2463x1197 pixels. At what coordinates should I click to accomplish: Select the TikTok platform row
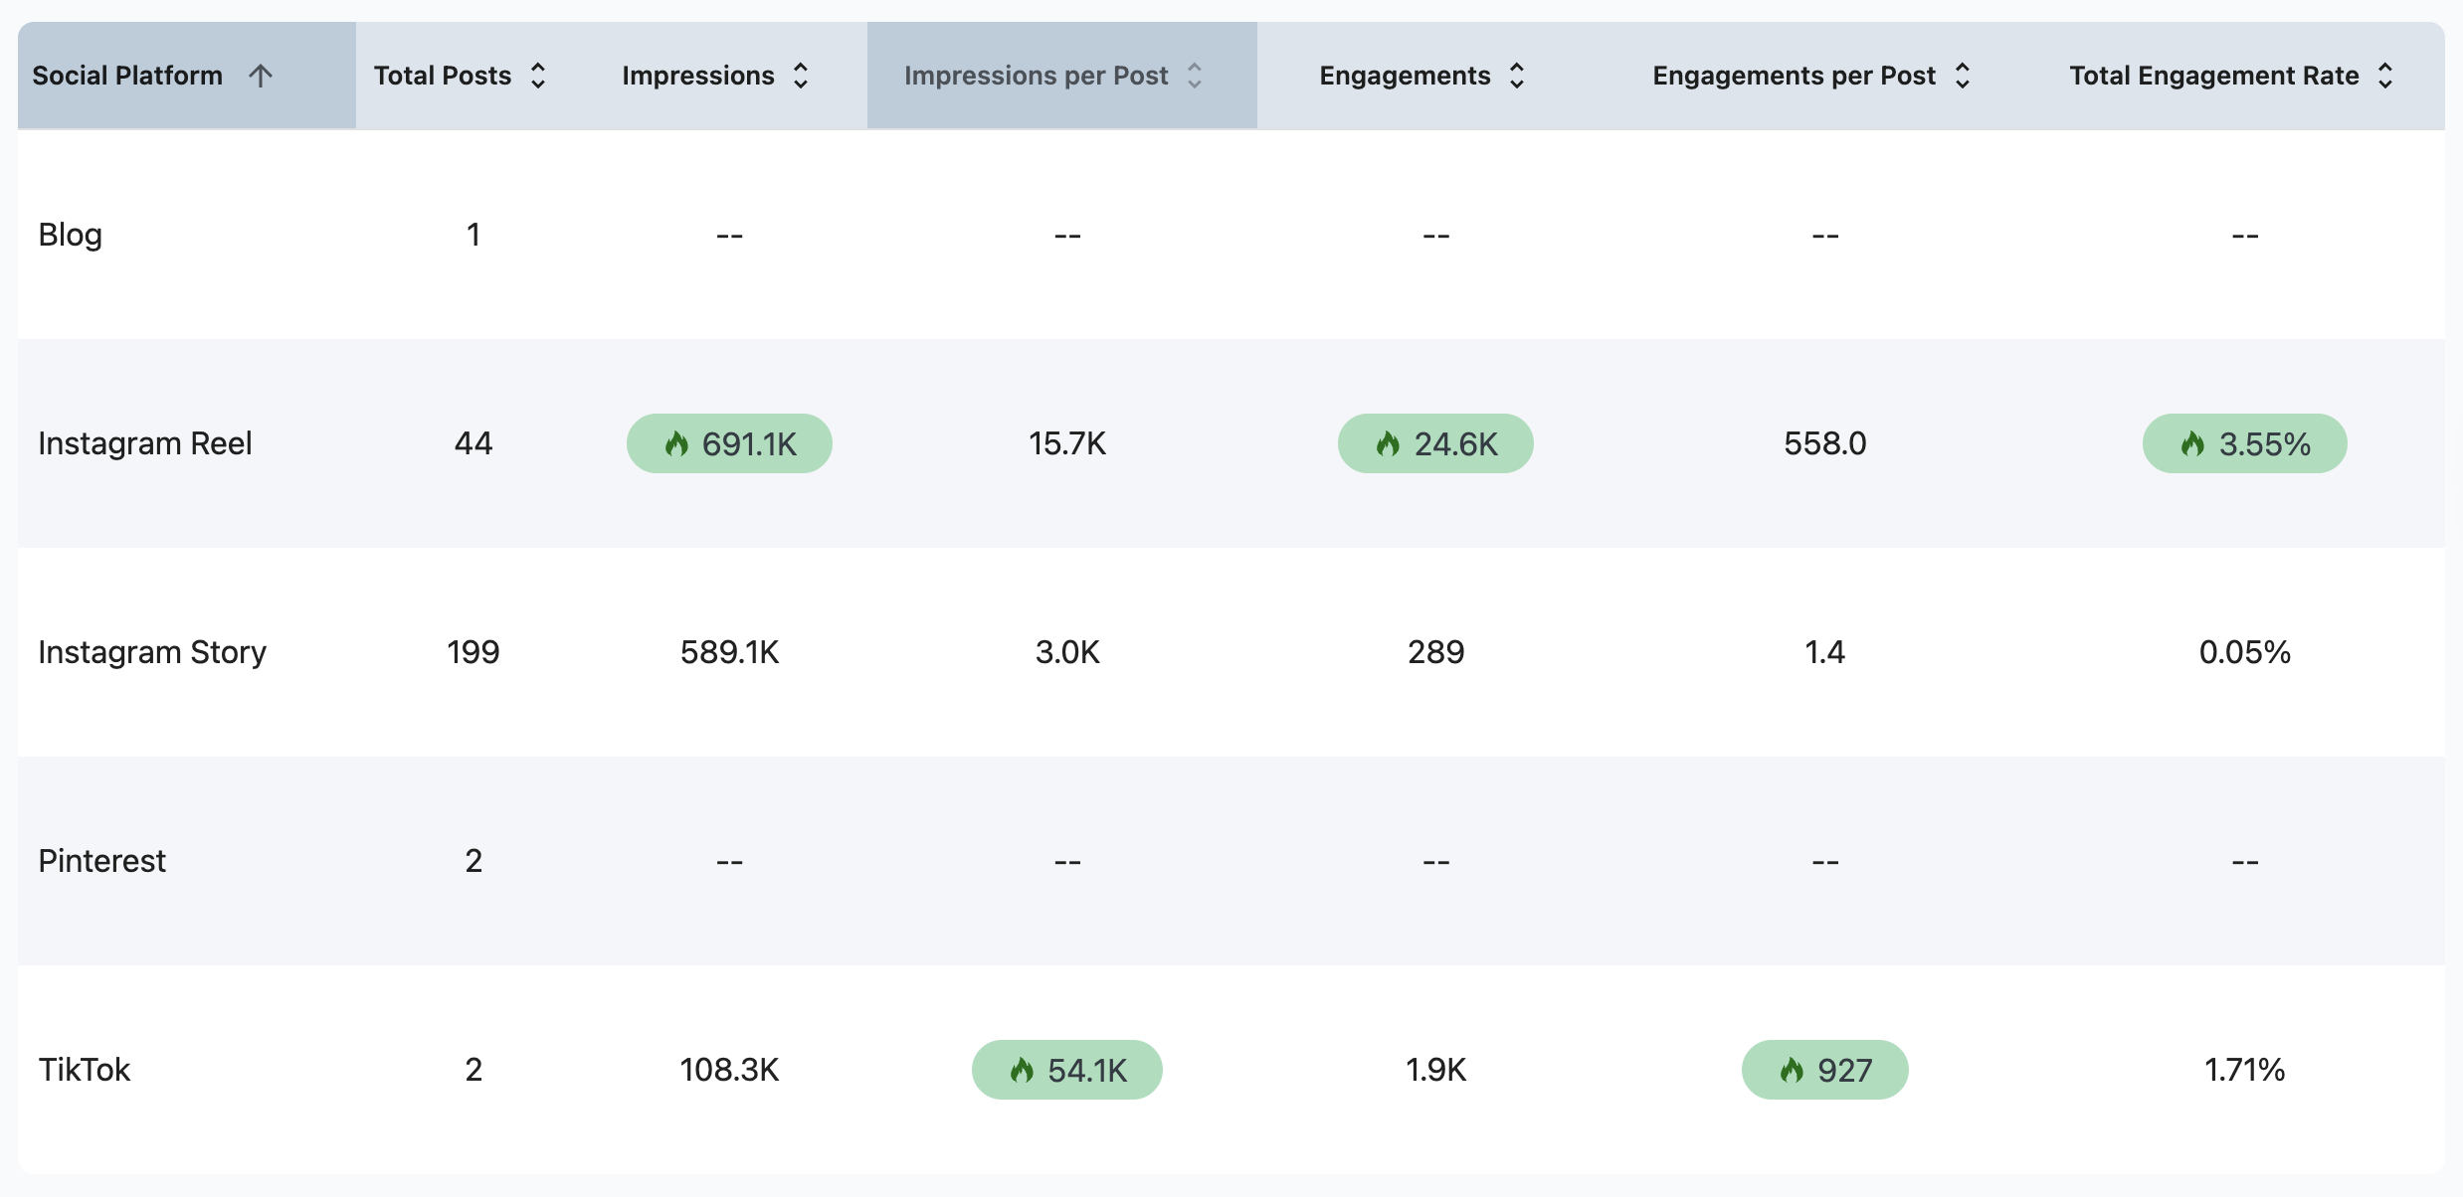pos(85,1070)
